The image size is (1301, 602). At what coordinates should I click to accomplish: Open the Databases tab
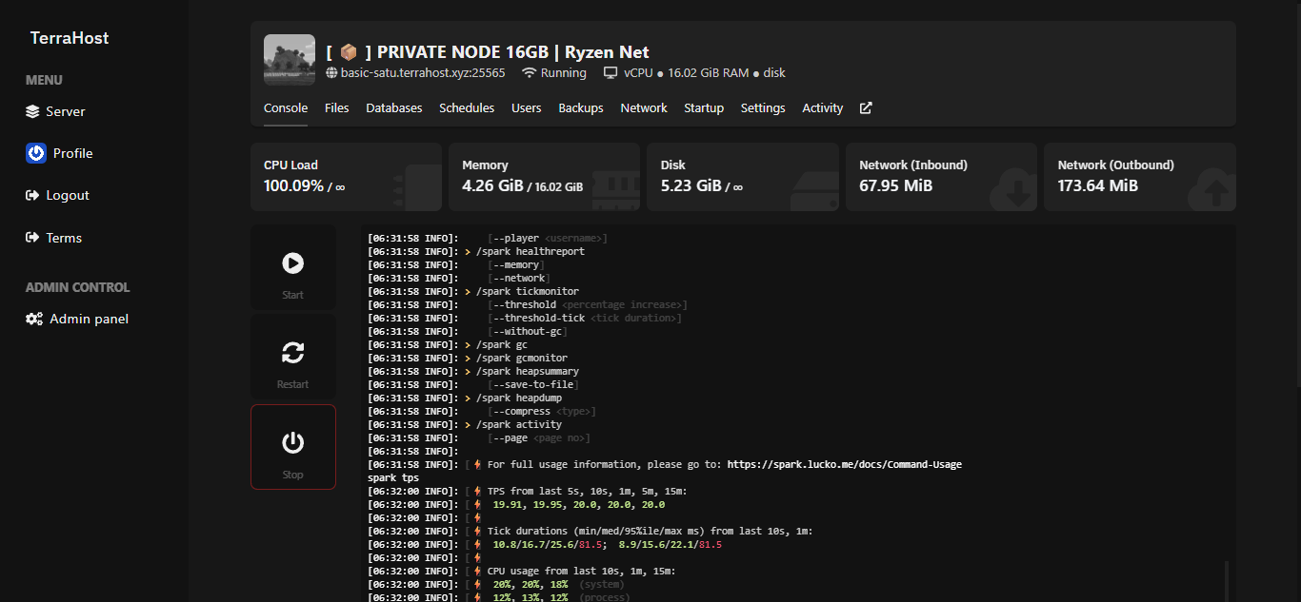(393, 108)
